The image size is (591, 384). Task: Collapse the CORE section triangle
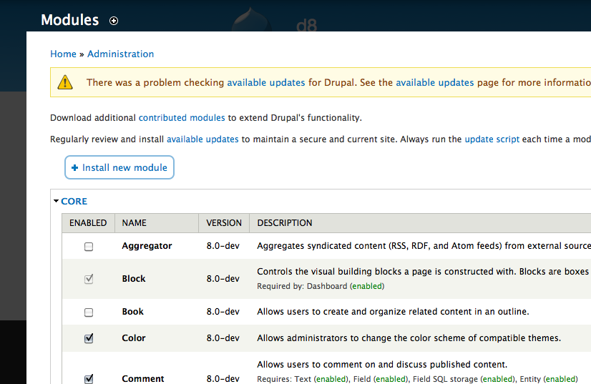pyautogui.click(x=56, y=202)
